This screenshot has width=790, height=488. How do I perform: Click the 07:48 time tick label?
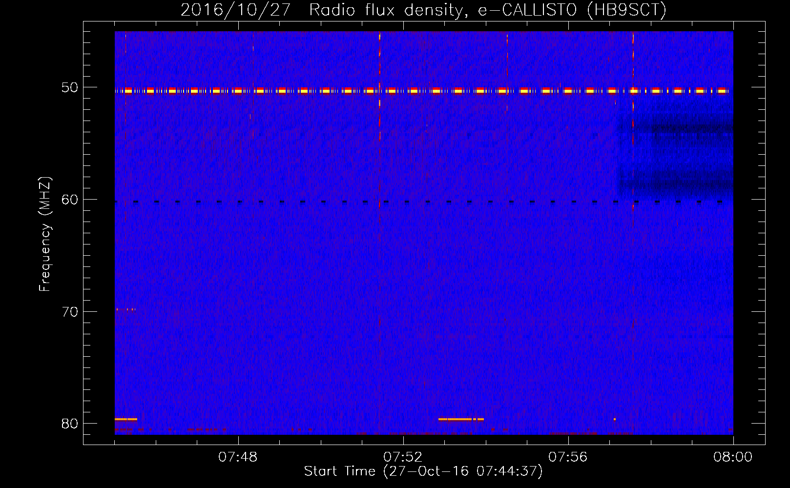tap(238, 457)
